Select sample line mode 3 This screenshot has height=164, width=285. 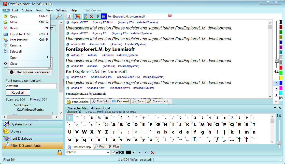(276, 96)
